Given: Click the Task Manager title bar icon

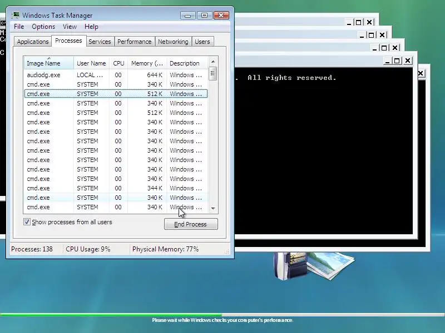Looking at the screenshot, I should tap(16, 15).
